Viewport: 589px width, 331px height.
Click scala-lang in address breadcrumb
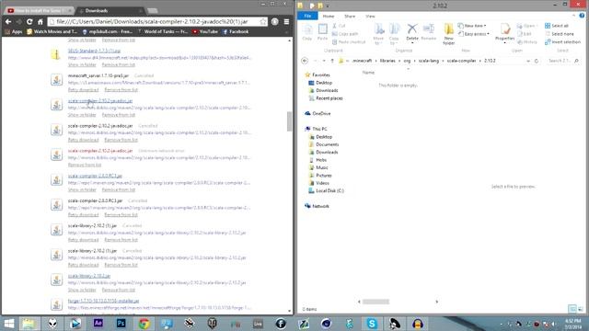pyautogui.click(x=429, y=61)
